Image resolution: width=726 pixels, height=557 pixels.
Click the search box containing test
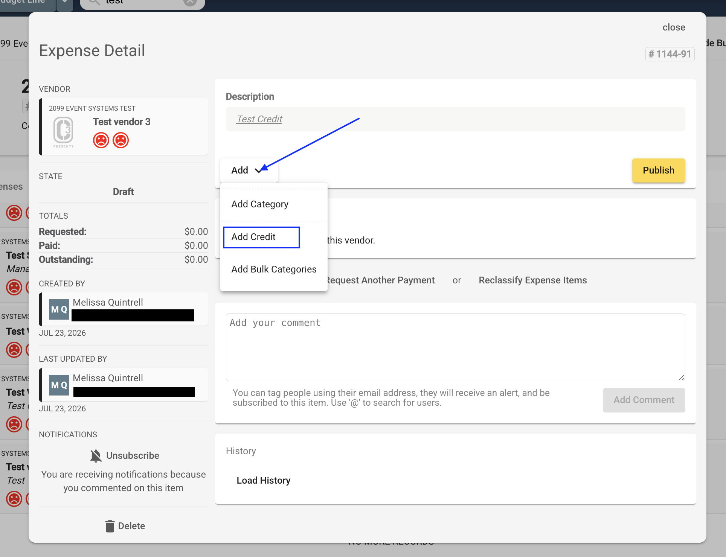coord(142,3)
